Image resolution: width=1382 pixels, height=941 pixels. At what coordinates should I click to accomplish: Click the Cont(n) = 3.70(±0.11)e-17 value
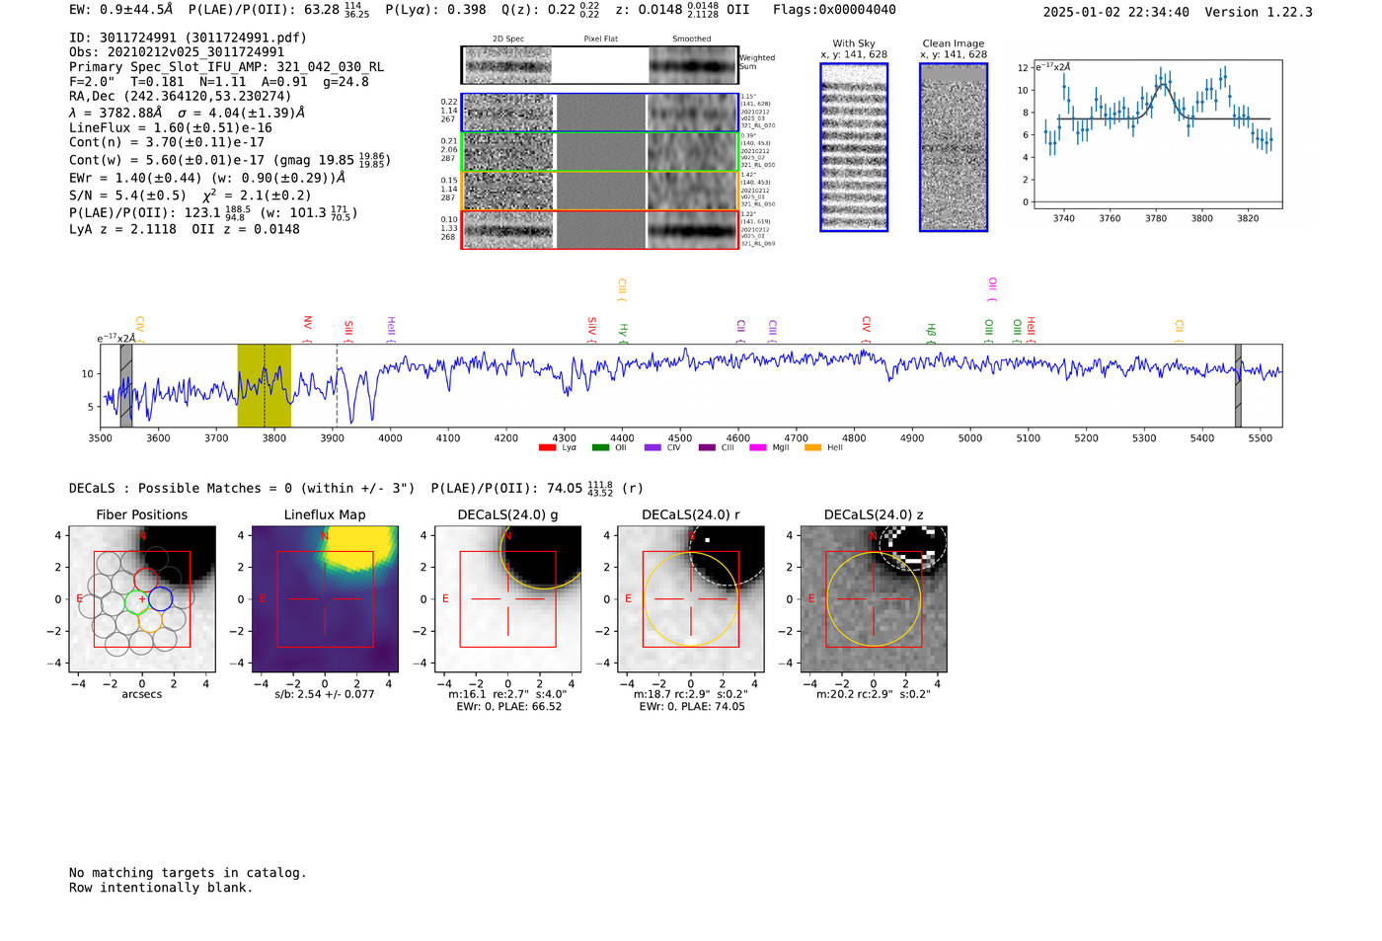167,142
